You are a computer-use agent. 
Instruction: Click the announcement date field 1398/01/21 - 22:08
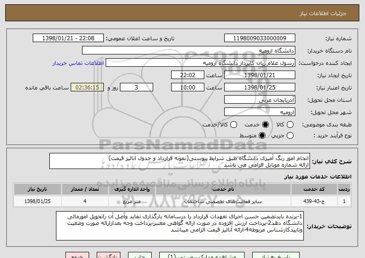(x=68, y=38)
